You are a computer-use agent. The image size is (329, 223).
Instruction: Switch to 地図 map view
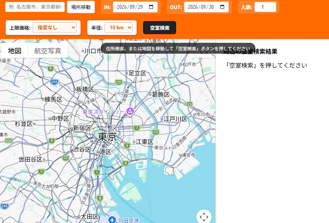point(14,51)
